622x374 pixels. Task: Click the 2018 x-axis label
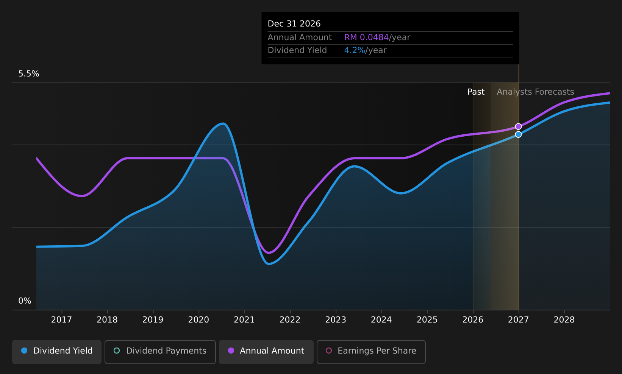coord(107,320)
